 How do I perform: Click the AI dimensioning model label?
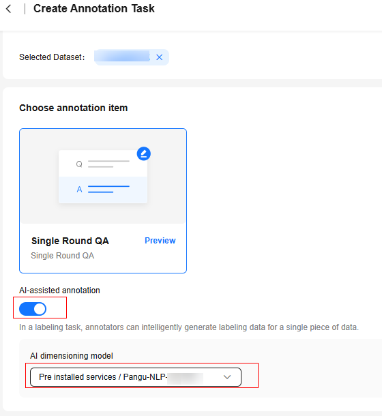tap(72, 356)
